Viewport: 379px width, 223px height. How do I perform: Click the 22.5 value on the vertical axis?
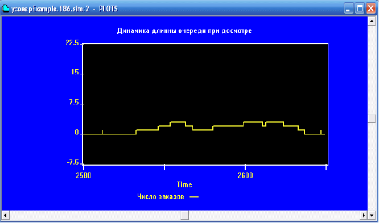(x=72, y=43)
